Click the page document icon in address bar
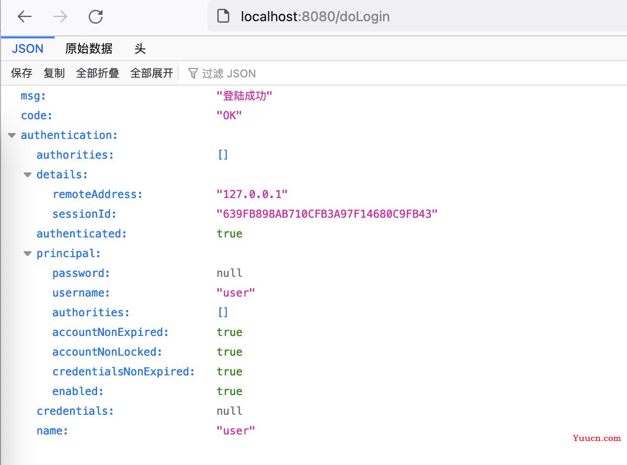Screen dimensions: 627x465 (x=223, y=17)
